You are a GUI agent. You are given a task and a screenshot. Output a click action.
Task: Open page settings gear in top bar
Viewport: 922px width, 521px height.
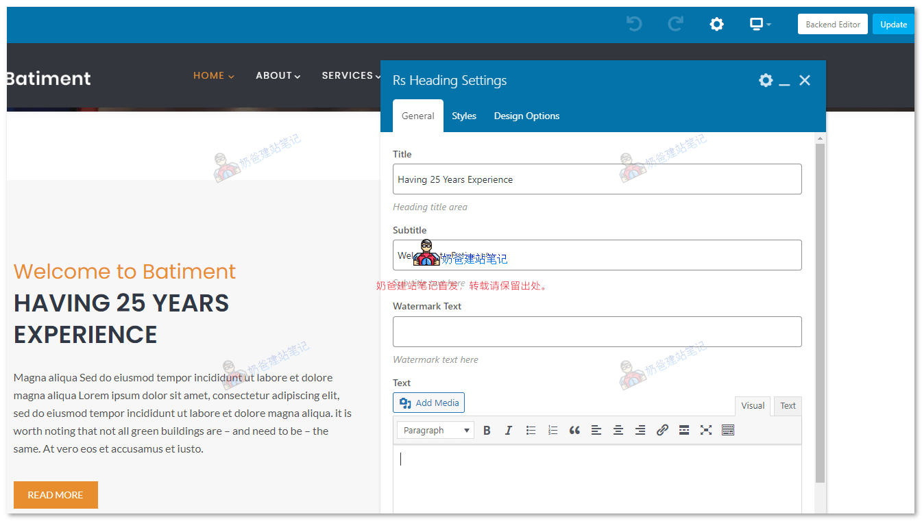716,25
